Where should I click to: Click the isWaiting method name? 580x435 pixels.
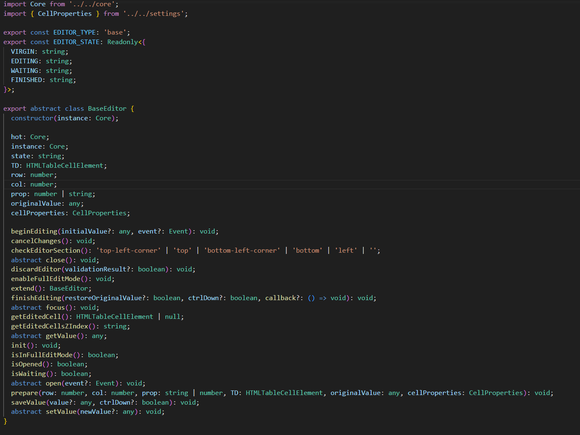[x=28, y=374]
